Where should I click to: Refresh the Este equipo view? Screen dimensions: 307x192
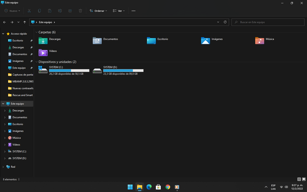tap(225, 22)
